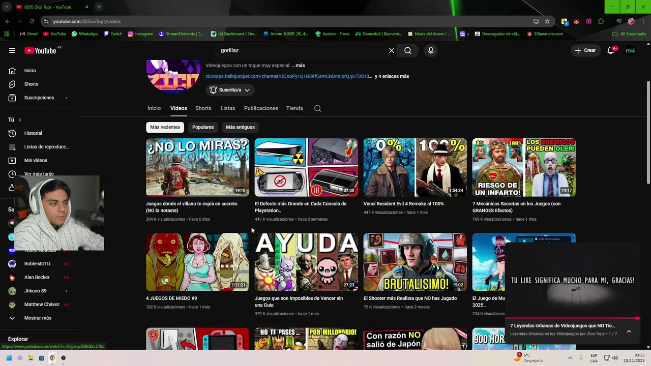
Task: Open the zicotops.hellojuniper.com link
Action: point(288,76)
